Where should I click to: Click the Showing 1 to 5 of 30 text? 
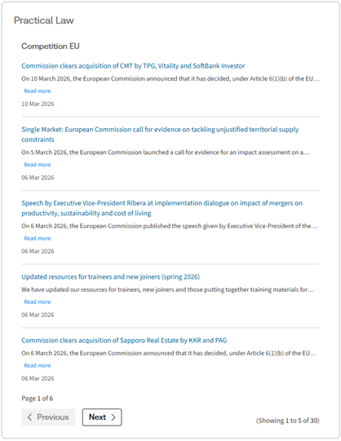287,421
